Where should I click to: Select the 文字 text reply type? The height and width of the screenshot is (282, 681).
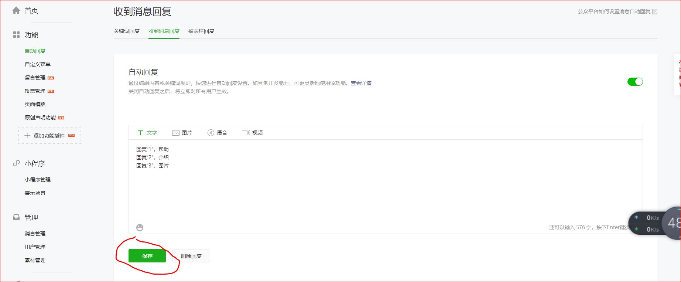pyautogui.click(x=147, y=133)
